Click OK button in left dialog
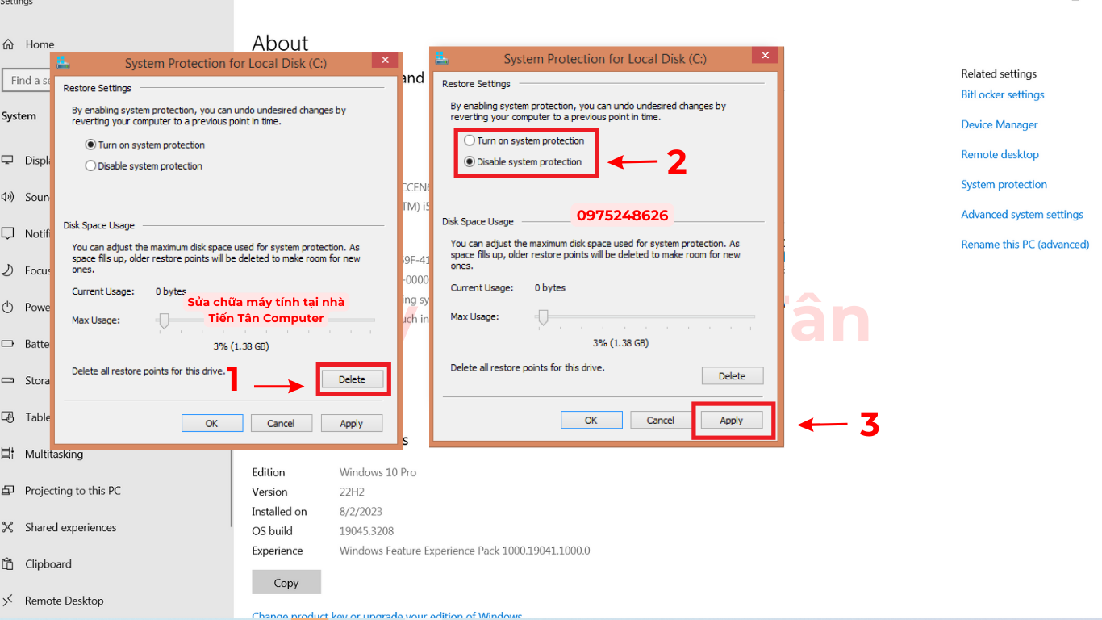The width and height of the screenshot is (1102, 620). click(212, 423)
